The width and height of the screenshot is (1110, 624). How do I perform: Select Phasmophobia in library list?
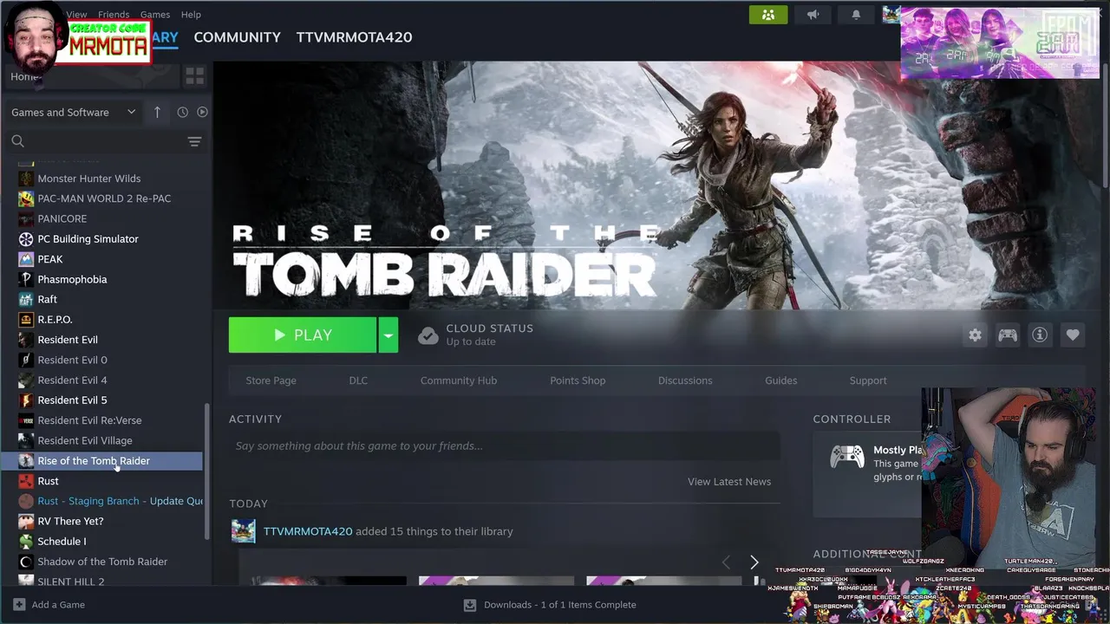coord(72,280)
